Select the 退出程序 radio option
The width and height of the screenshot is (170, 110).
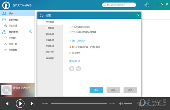[x=70, y=53]
